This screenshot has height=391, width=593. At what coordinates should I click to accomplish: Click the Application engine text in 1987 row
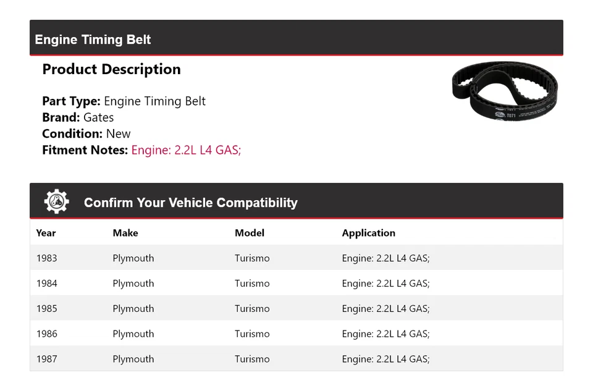coord(385,359)
